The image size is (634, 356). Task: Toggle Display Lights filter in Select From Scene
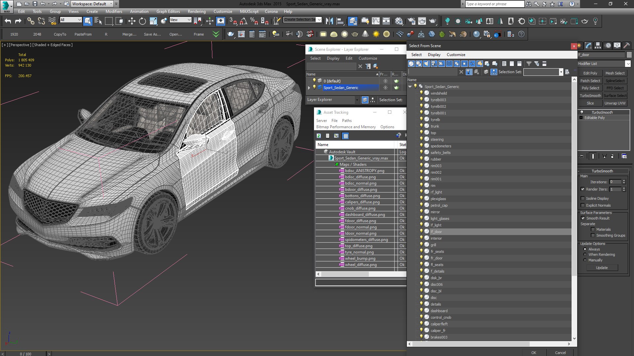pos(426,64)
